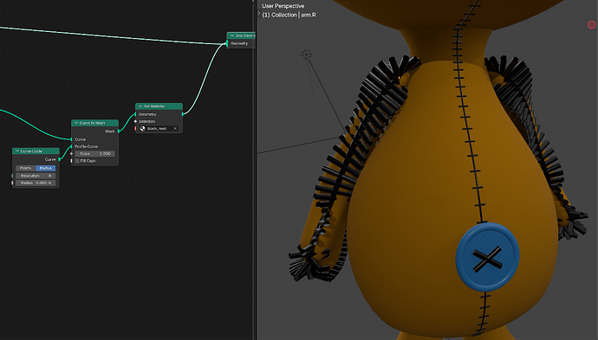Viewport: 598px width, 340px height.
Task: Click the Curve input socket on Curve to Mesh
Action: click(71, 139)
